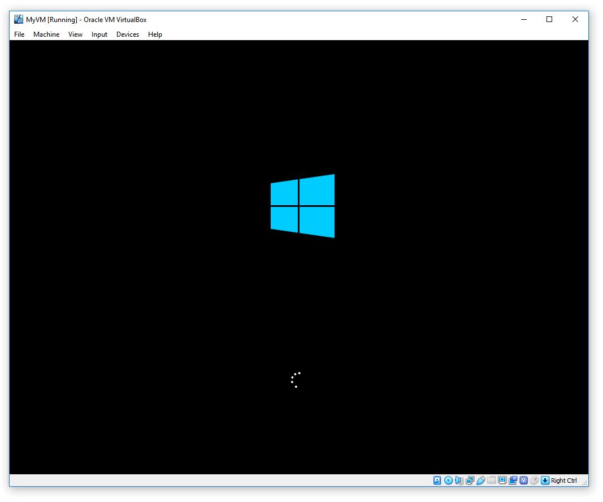Click the network adapters status icon
603x502 pixels.
click(x=470, y=481)
